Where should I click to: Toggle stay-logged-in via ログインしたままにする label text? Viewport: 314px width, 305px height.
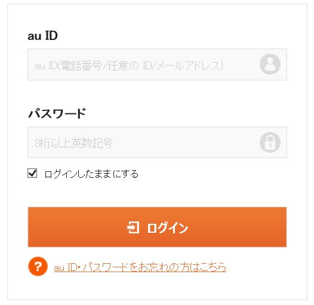pos(91,174)
